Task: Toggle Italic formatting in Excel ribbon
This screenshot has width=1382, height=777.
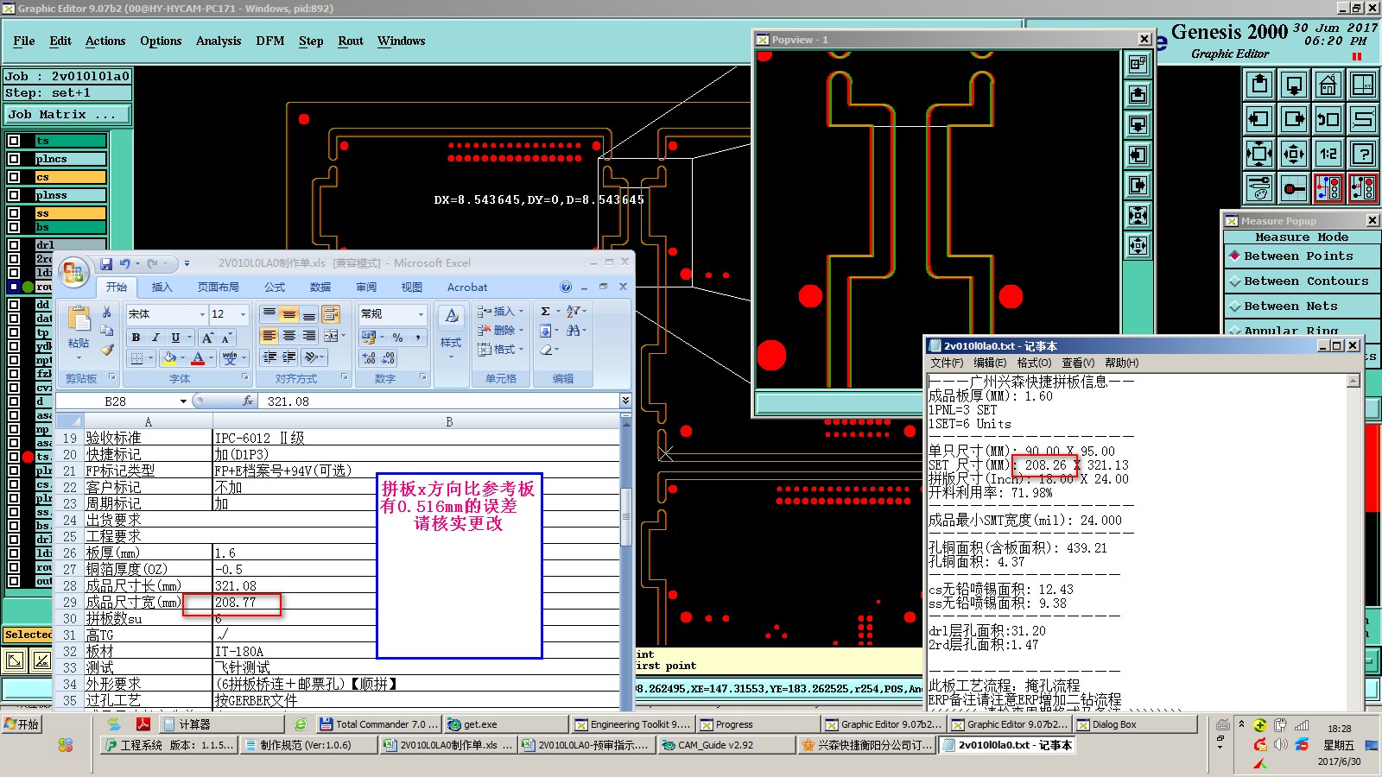Action: pyautogui.click(x=155, y=338)
